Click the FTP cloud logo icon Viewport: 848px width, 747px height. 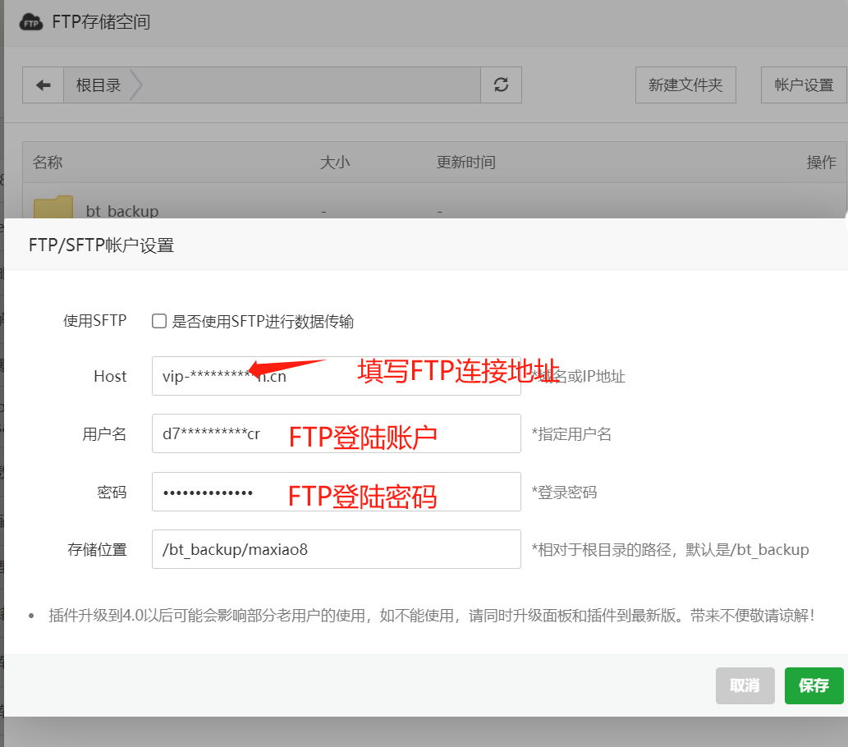point(31,22)
